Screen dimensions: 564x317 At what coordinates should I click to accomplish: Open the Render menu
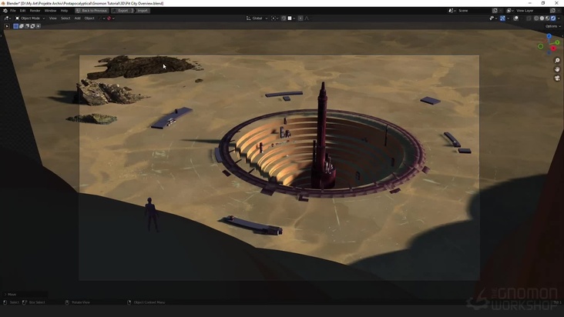[x=35, y=11]
